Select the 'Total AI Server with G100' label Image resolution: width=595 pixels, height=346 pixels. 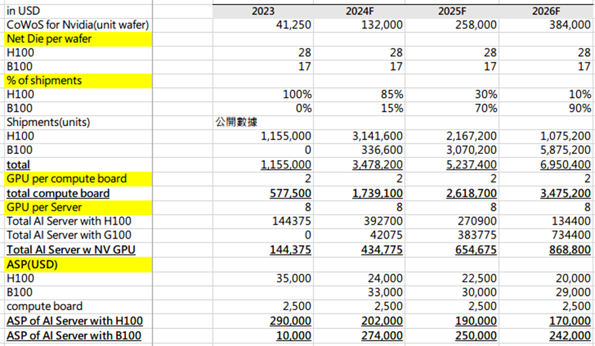[68, 235]
